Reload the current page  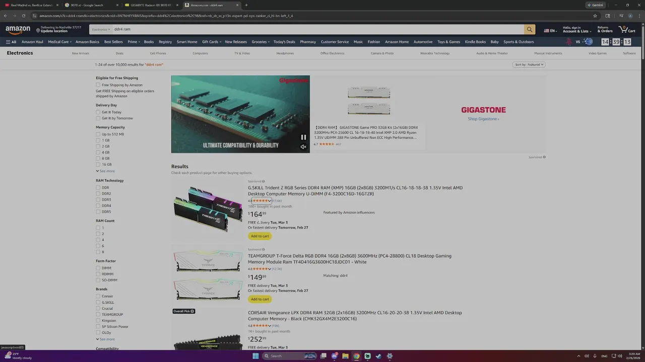pos(23,16)
